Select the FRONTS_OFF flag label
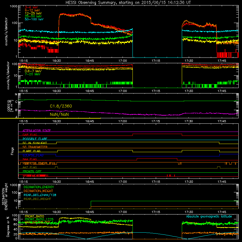This screenshot has height=242, width=242. [x=32, y=171]
